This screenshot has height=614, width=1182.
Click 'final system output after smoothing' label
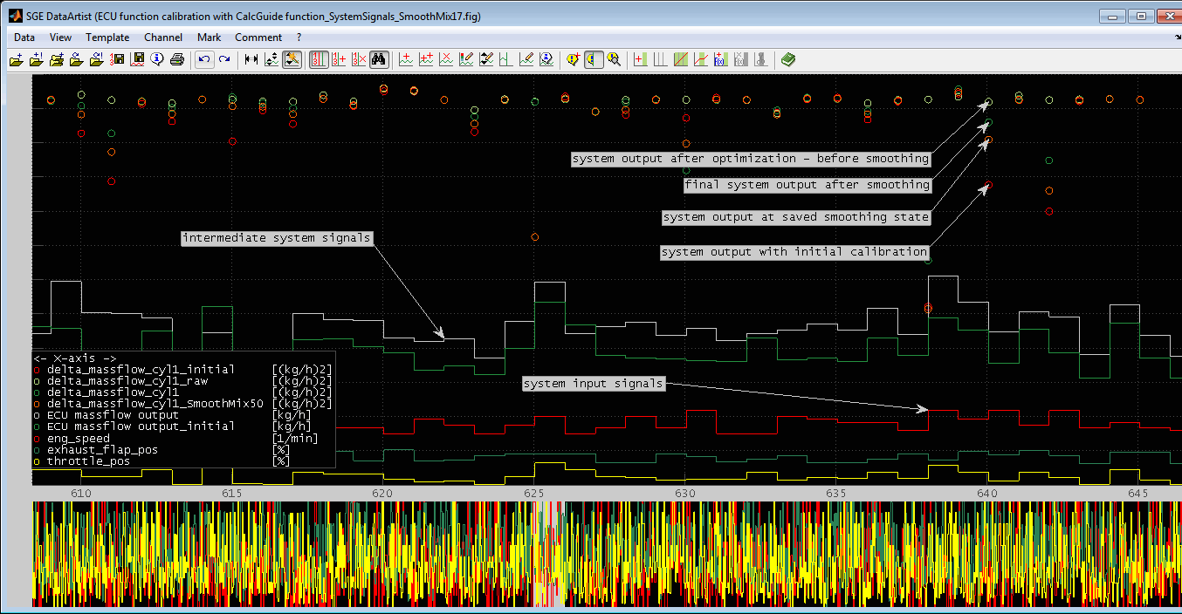[807, 185]
